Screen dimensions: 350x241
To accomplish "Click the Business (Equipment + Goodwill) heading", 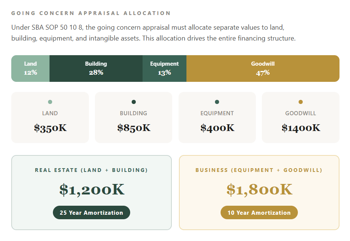I will click(x=259, y=170).
